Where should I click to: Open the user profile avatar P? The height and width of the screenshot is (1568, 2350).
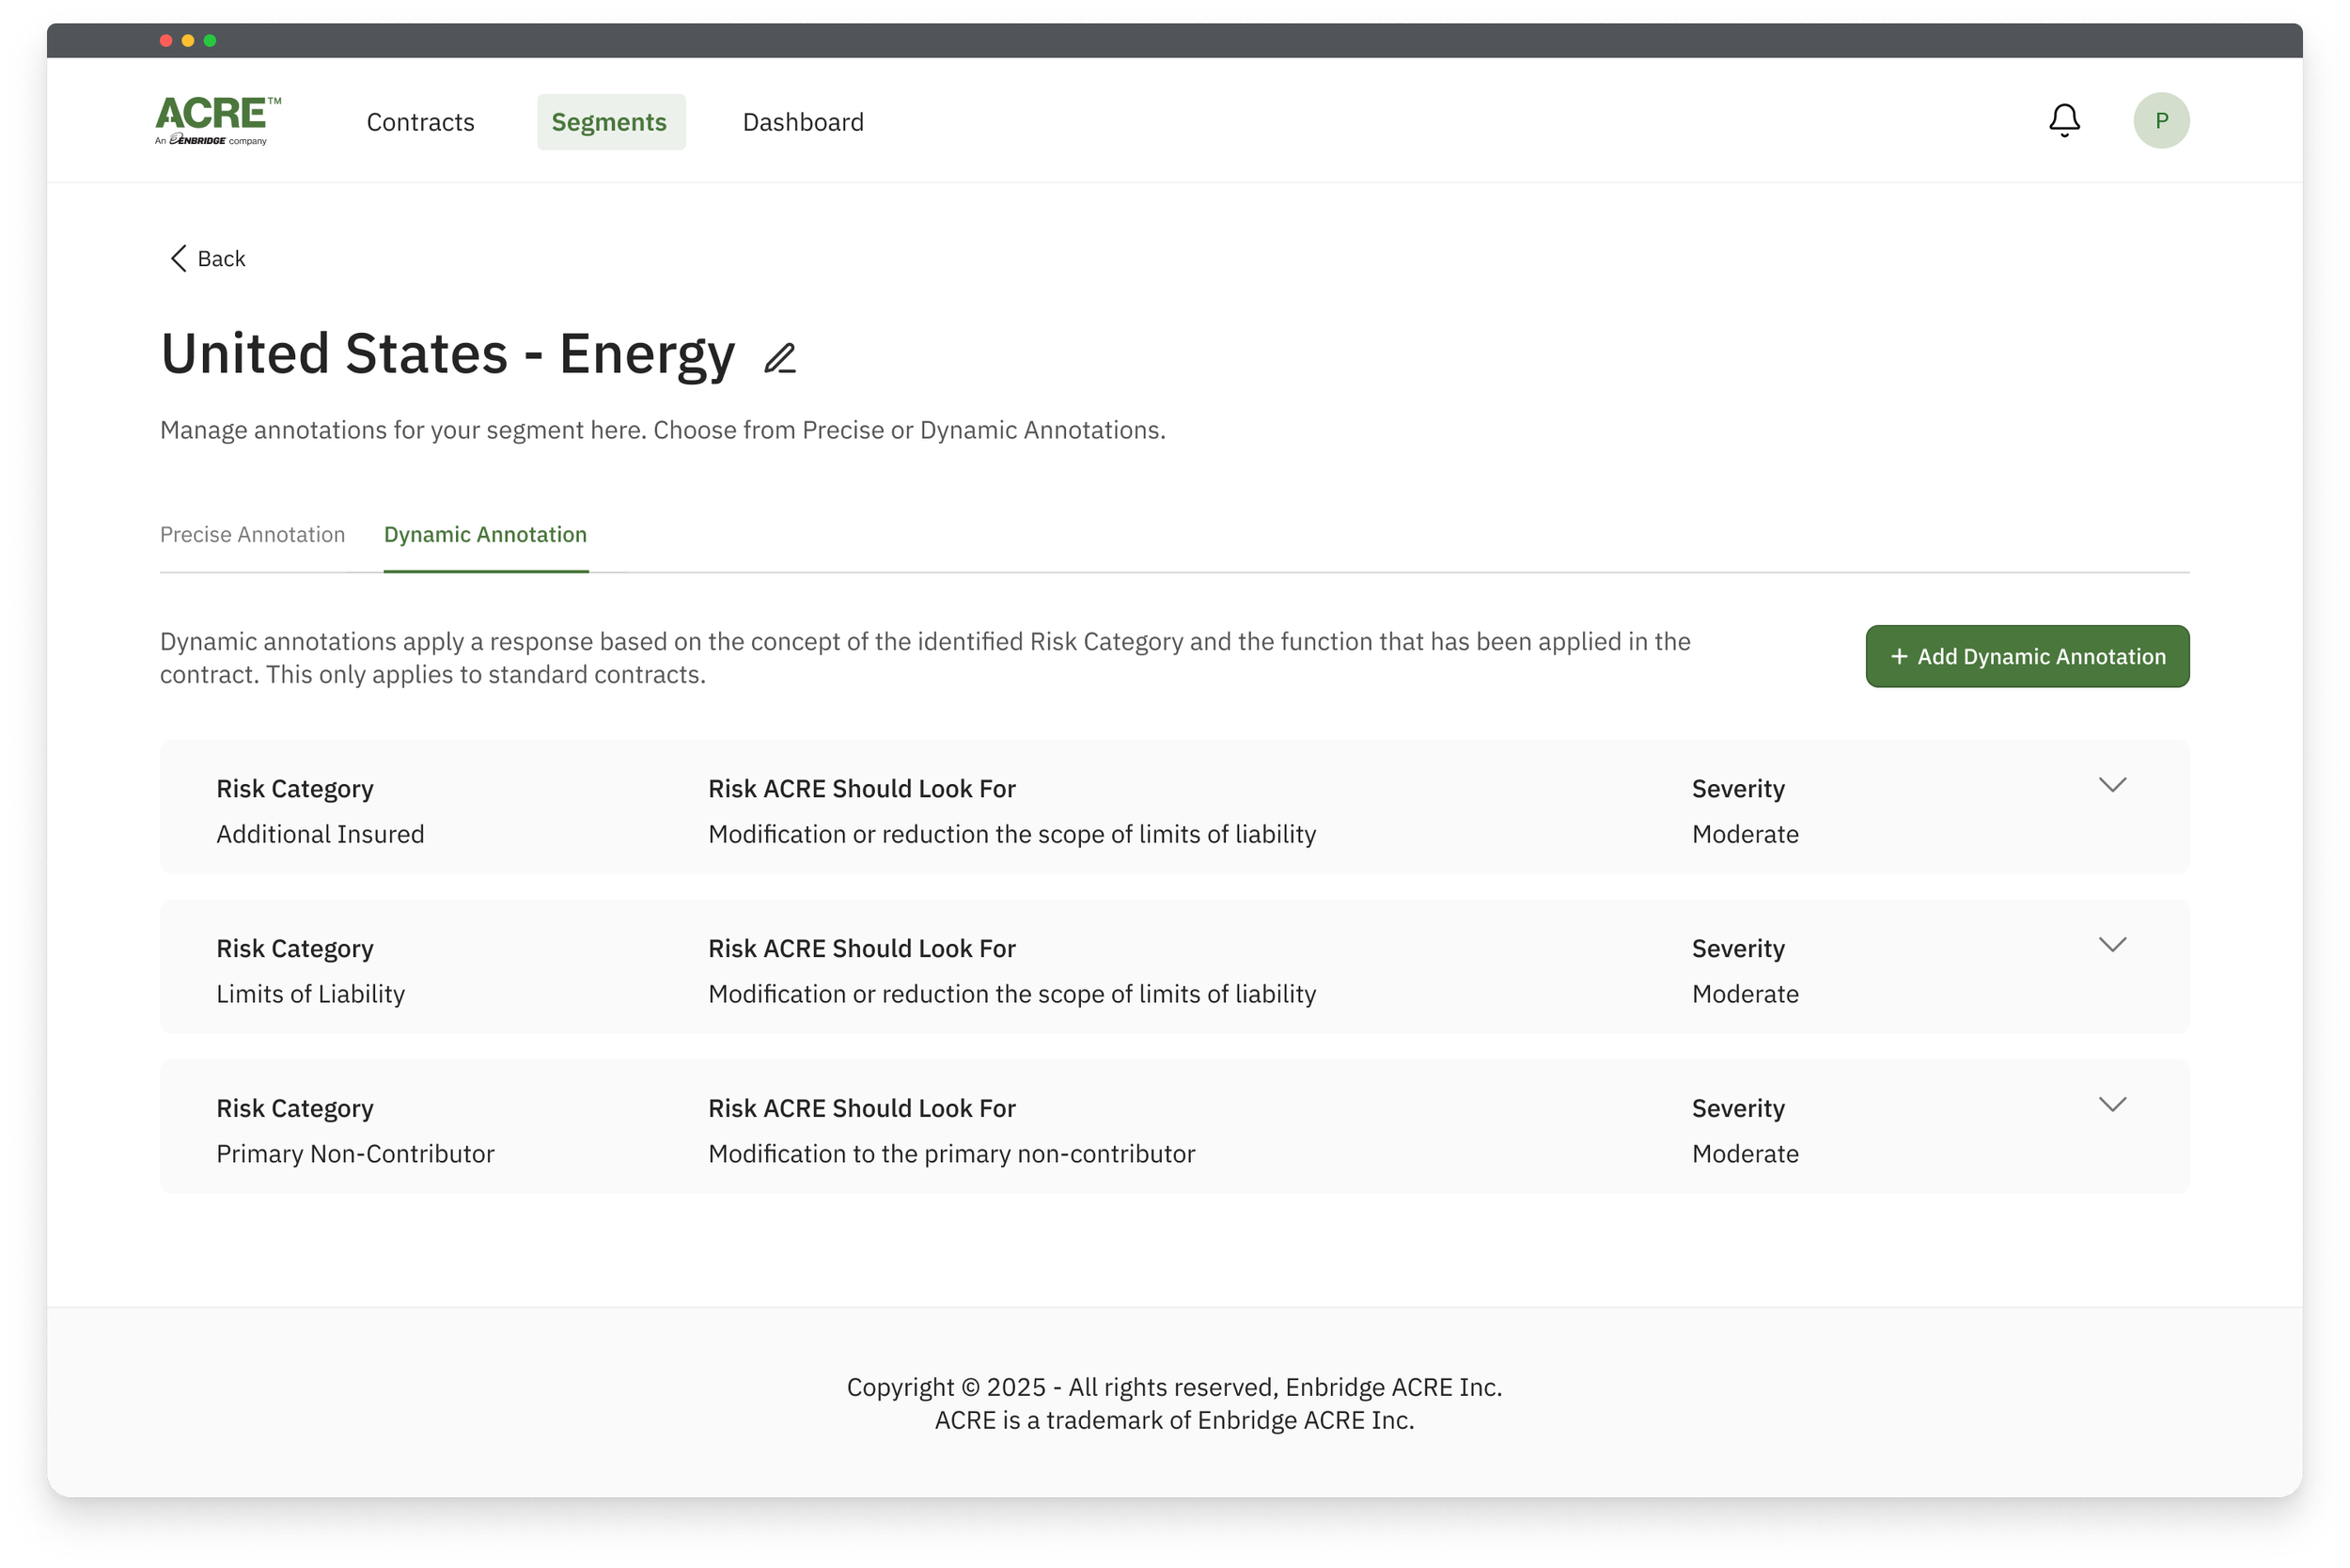click(x=2161, y=121)
